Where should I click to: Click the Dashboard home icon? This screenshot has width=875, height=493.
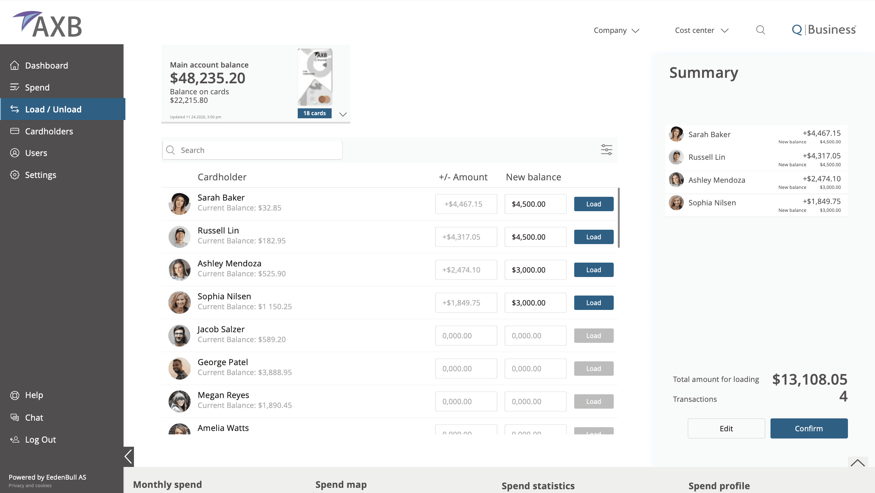pos(14,65)
